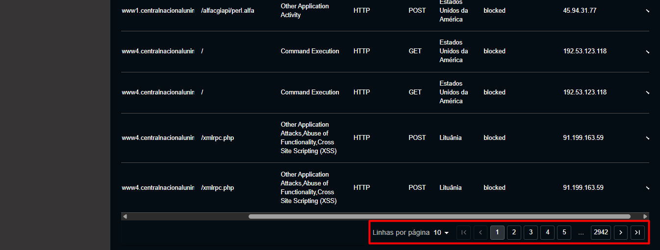Open page 3 in the pagination
The image size is (660, 250).
(x=531, y=232)
